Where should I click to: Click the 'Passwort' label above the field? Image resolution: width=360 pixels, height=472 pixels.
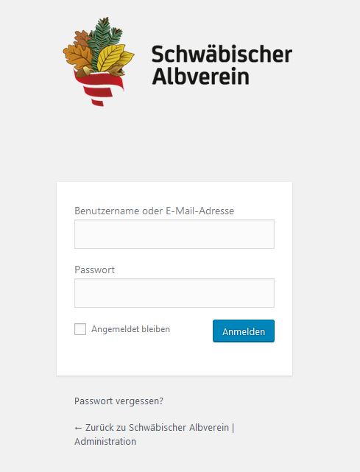click(94, 270)
